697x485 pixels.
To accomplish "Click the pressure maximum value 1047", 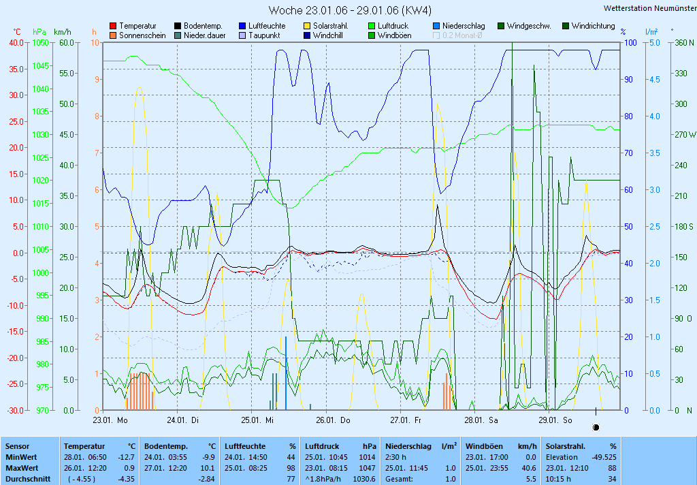I will point(368,468).
